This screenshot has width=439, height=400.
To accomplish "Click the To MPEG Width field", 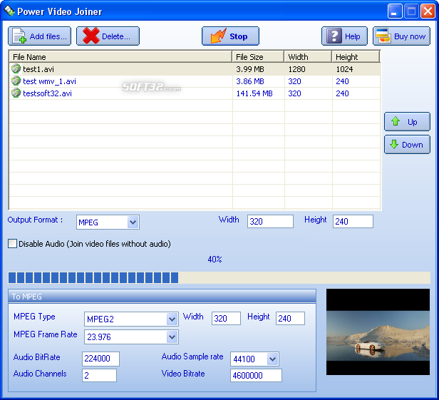I will pos(226,319).
